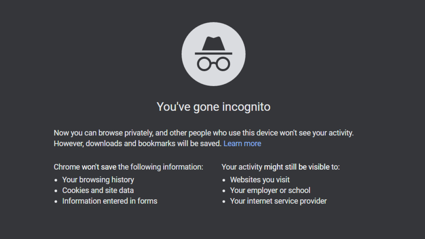Click the "Your employer or school" list item
Viewport: 425px width, 239px height.
[x=270, y=190]
